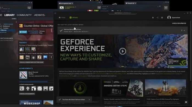Click the green share icon in GeForce Experience
Screen dimensions: 192x107
[157, 18]
